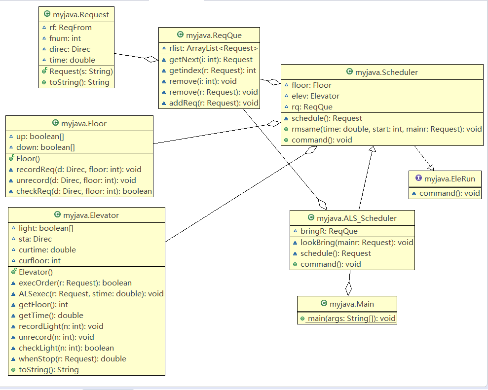
Task: Click the method icon beside lookBring
Action: point(296,243)
